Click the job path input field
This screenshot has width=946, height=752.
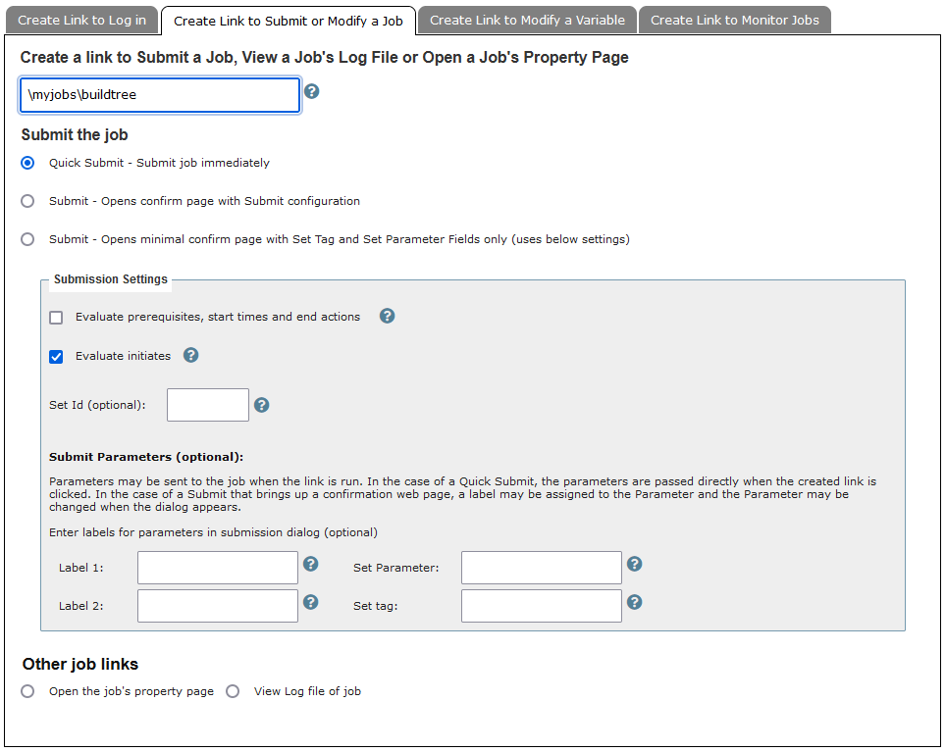point(159,95)
